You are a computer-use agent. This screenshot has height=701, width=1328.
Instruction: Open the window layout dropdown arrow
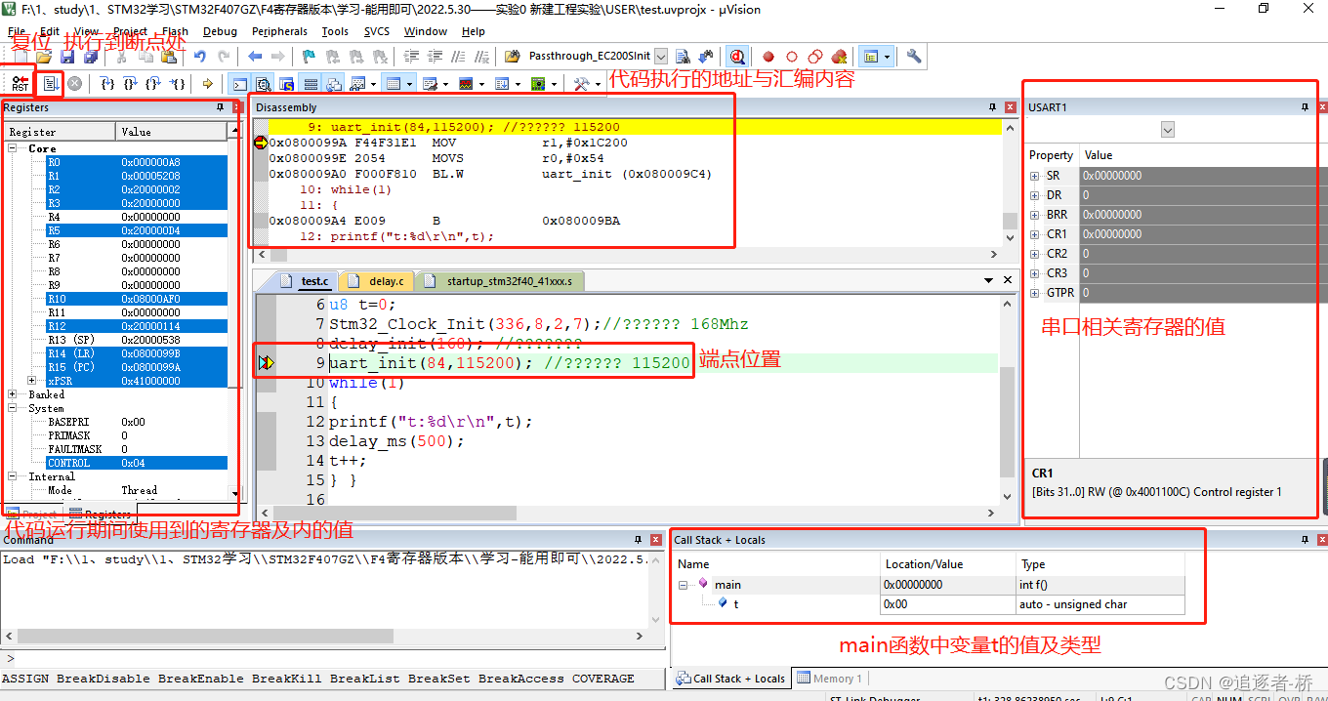click(x=887, y=57)
